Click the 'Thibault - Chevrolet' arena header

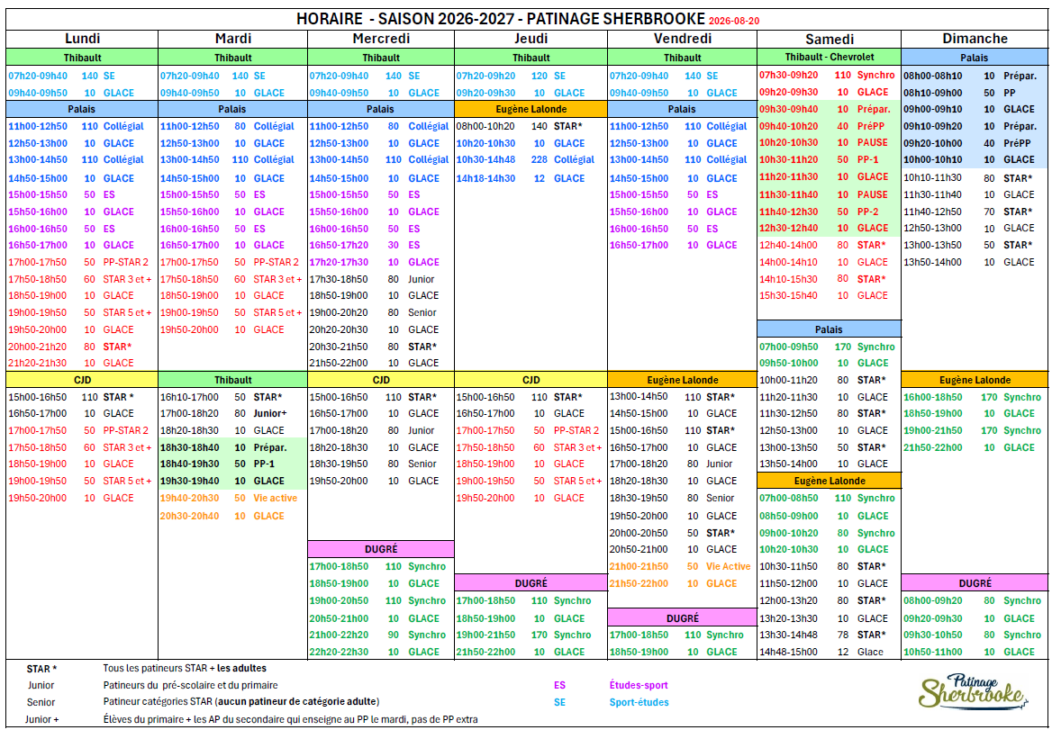pos(830,57)
